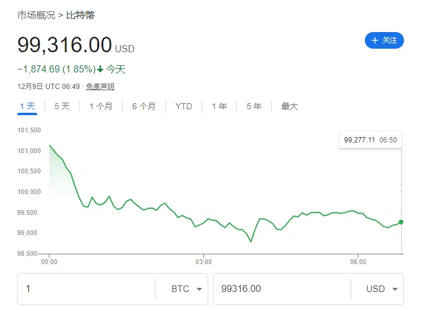Viewport: 423px width, 311px height.
Task: Select the 1 天 time range tab
Action: tap(28, 106)
